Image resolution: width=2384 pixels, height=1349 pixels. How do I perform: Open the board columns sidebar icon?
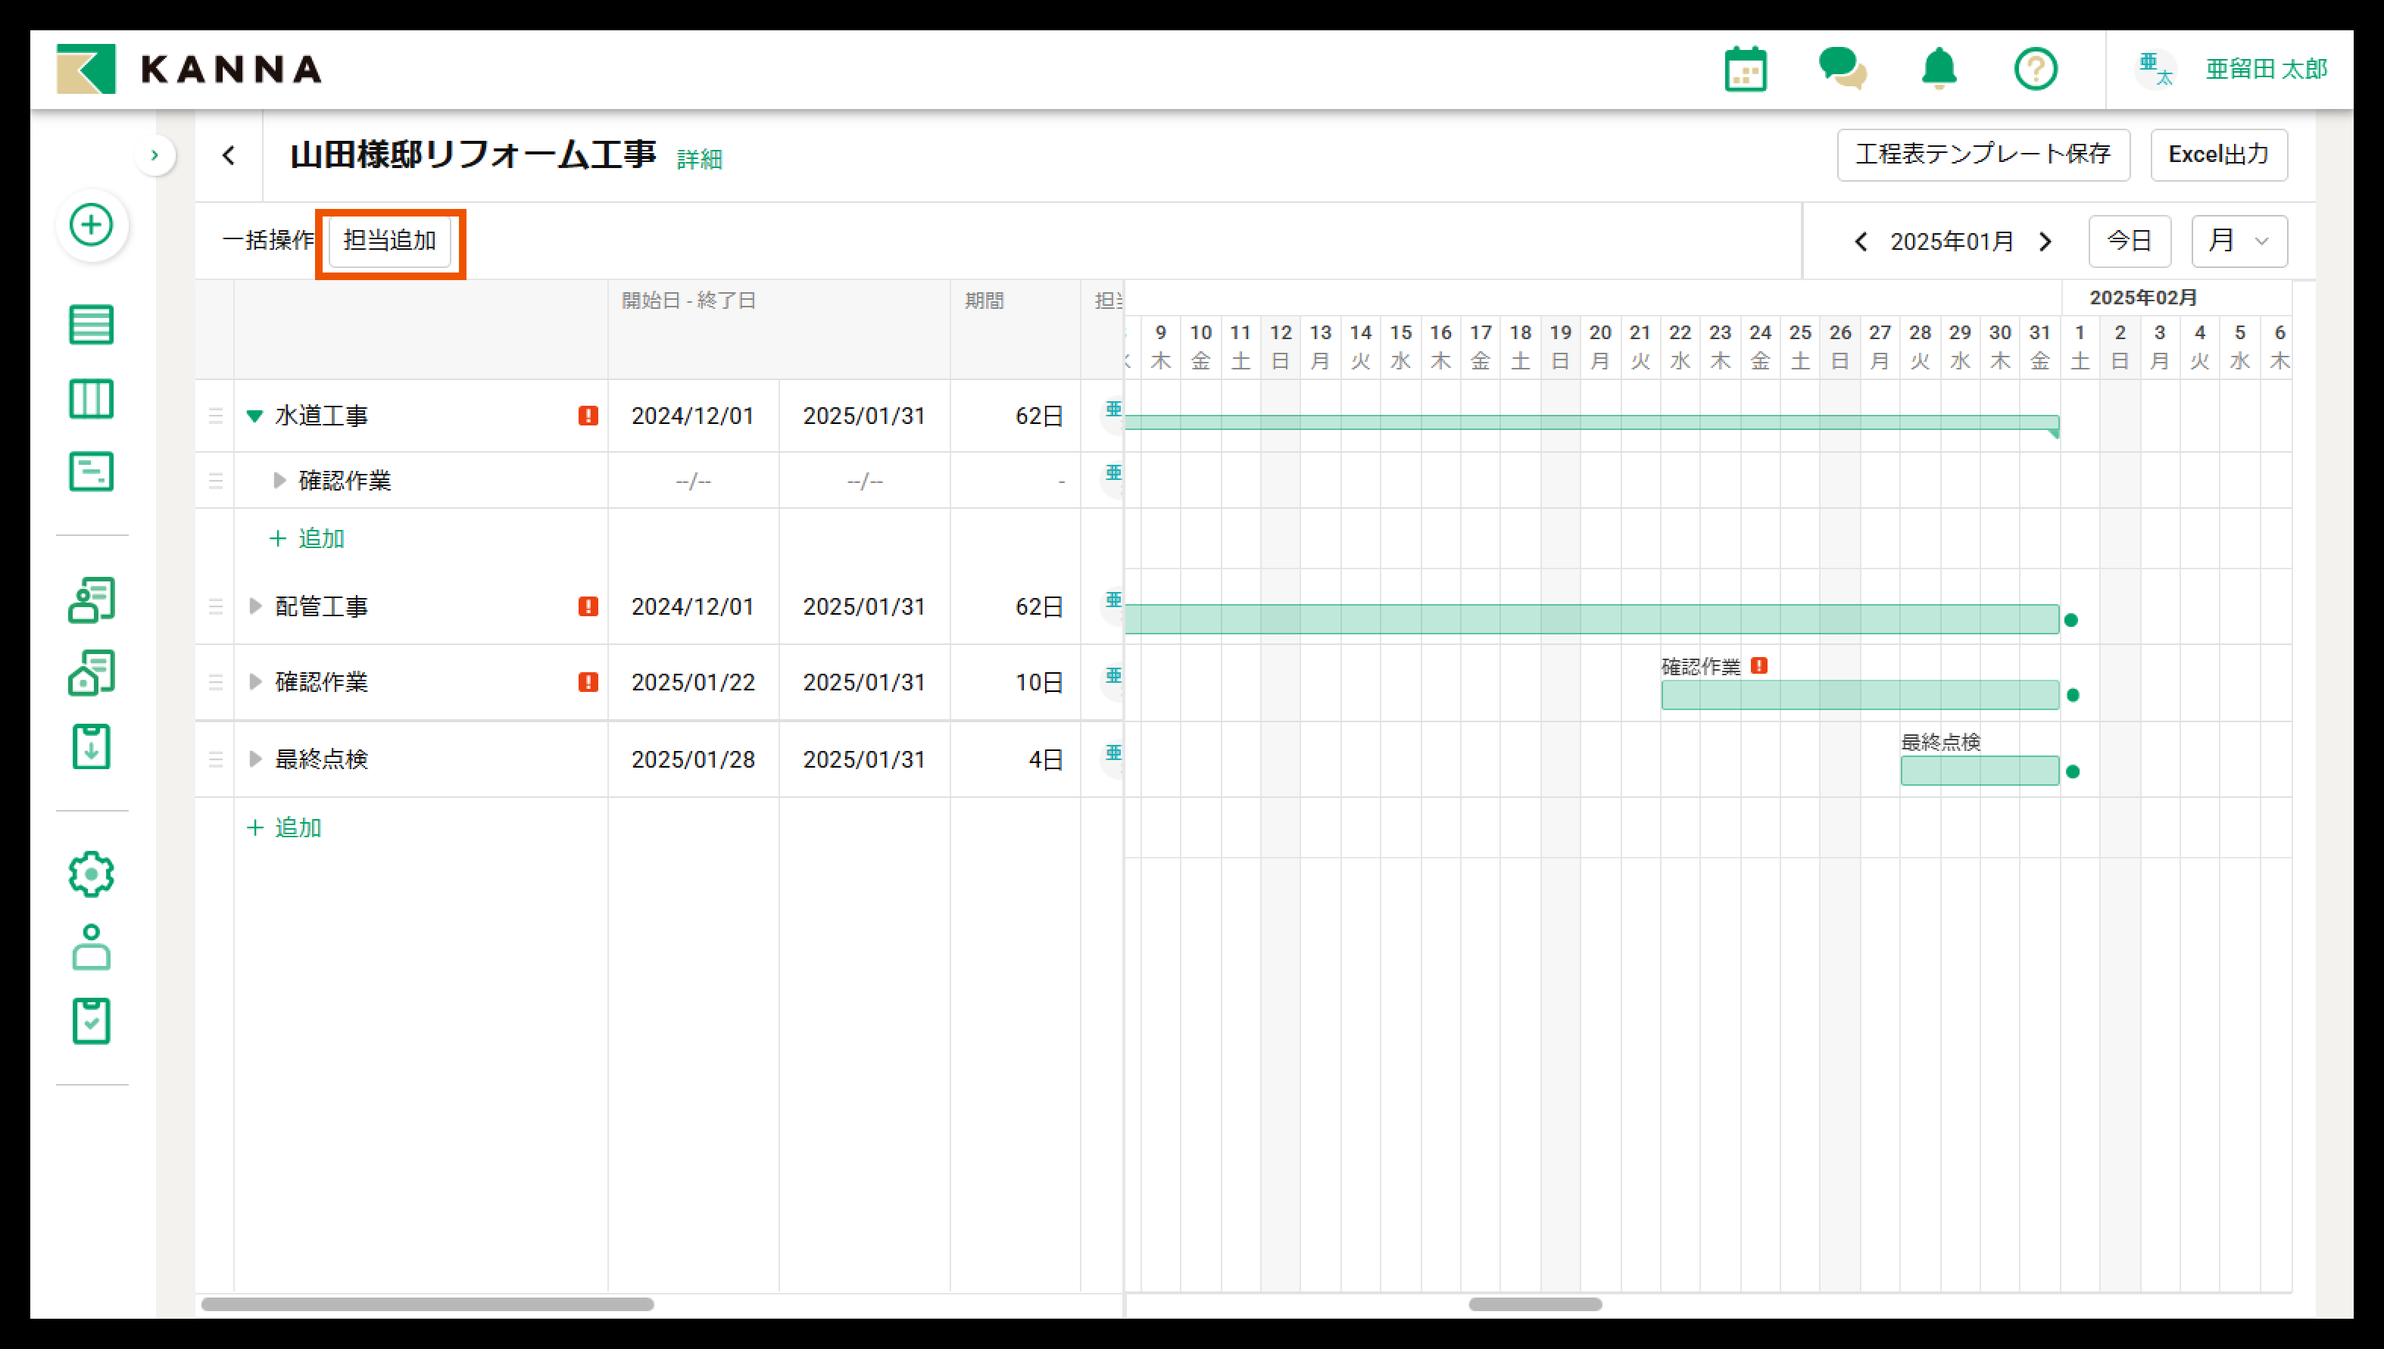point(92,398)
